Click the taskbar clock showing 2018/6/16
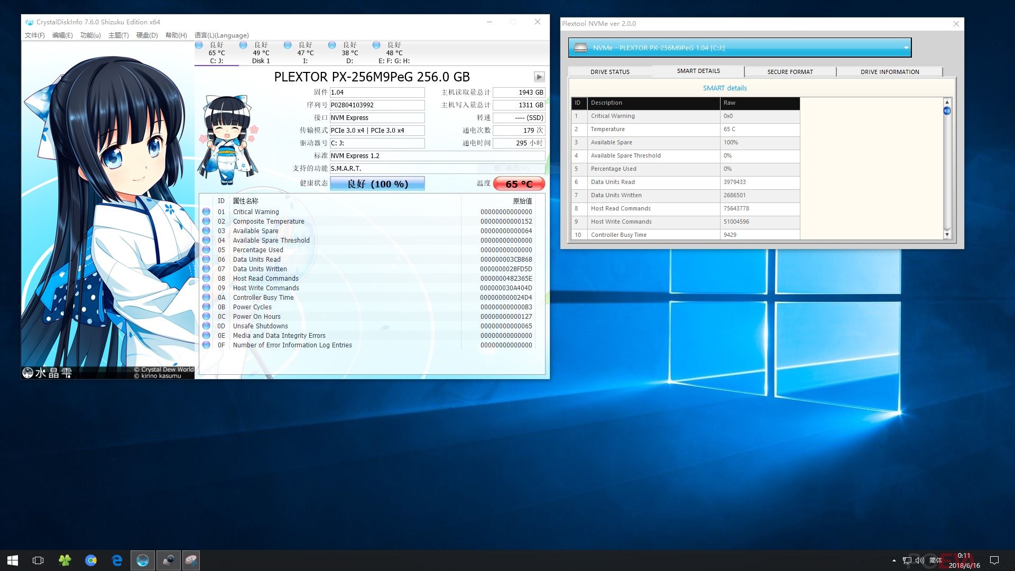 tap(964, 560)
